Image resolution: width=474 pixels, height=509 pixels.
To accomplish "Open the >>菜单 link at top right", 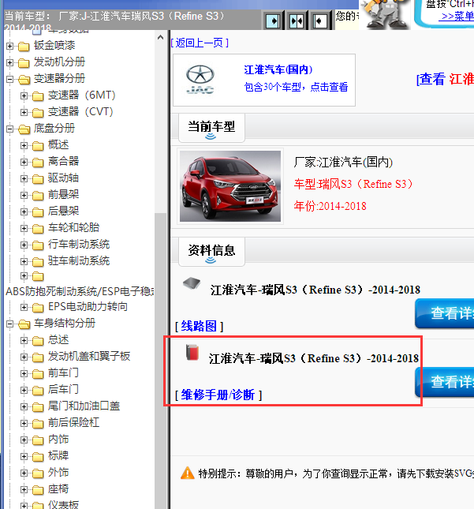I will (456, 17).
